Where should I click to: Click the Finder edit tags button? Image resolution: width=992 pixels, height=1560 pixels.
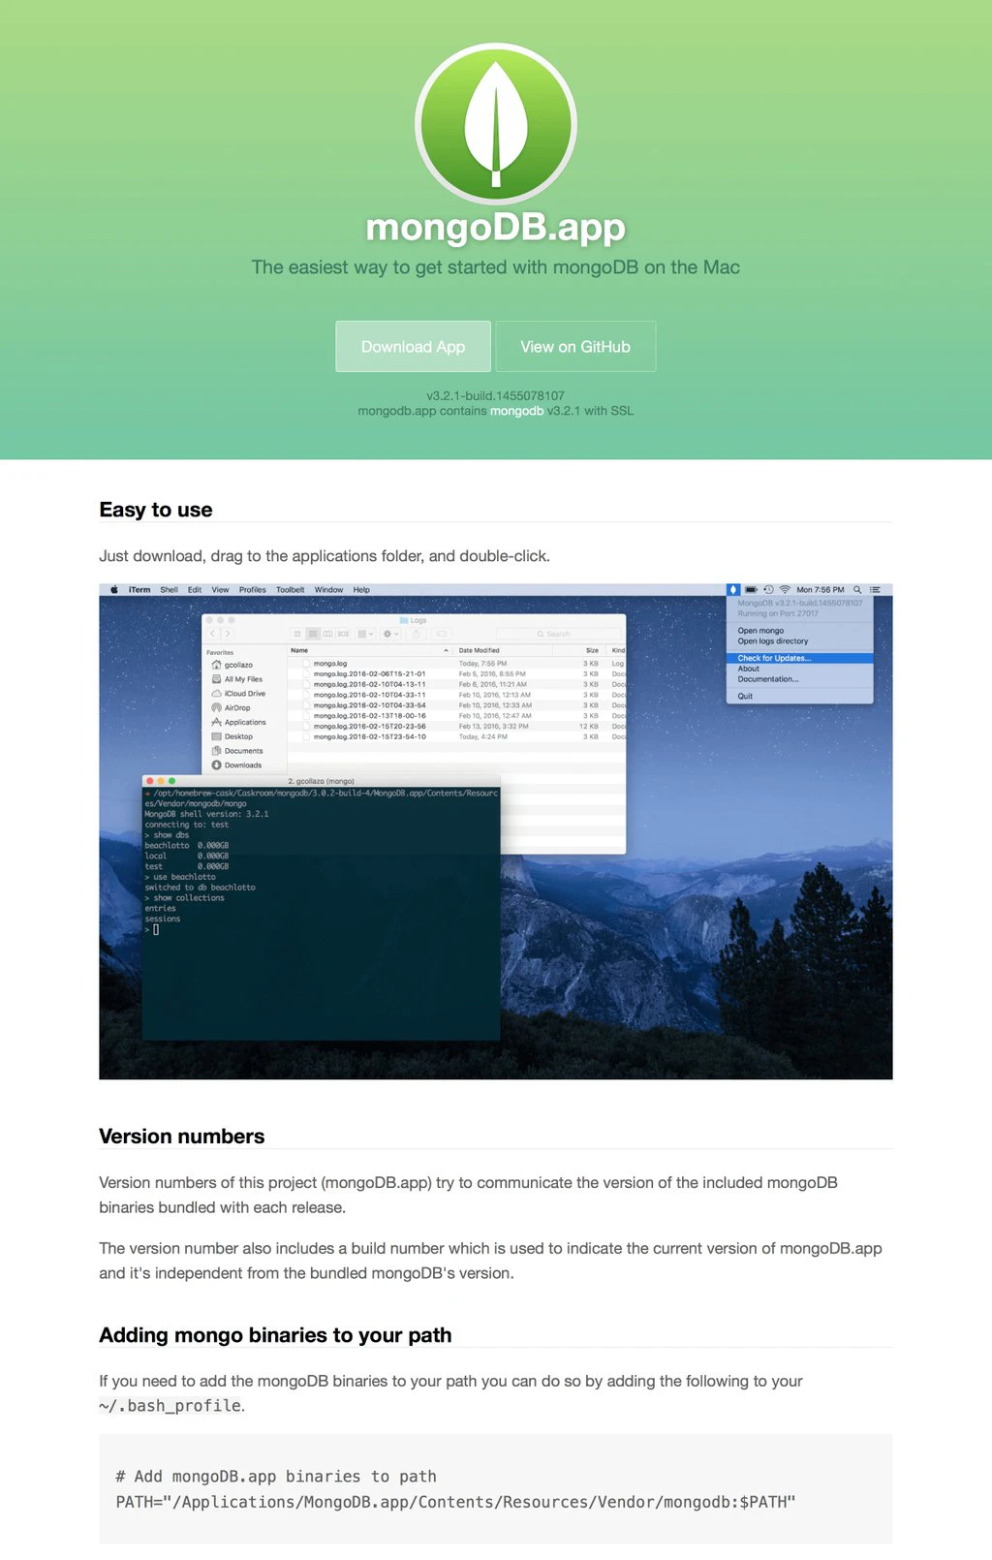coord(441,634)
